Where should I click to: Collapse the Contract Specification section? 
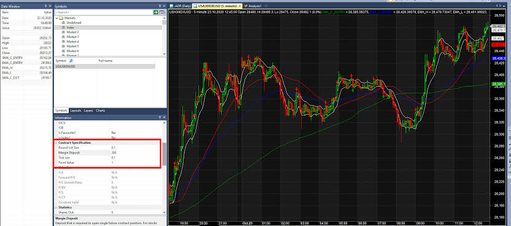pos(56,142)
